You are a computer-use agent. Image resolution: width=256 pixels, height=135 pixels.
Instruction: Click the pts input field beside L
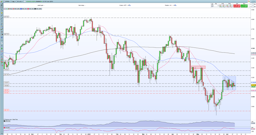253,4
